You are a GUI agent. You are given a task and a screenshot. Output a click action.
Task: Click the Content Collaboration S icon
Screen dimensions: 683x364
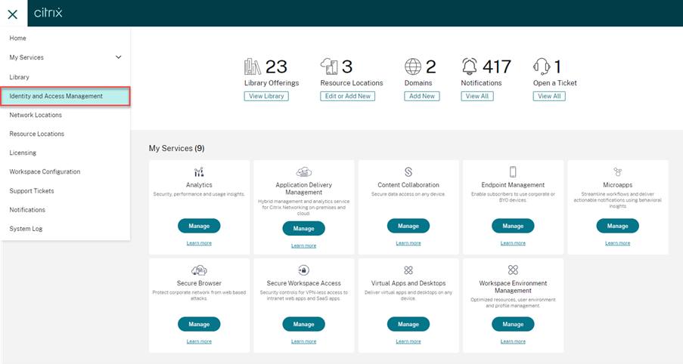tap(408, 171)
